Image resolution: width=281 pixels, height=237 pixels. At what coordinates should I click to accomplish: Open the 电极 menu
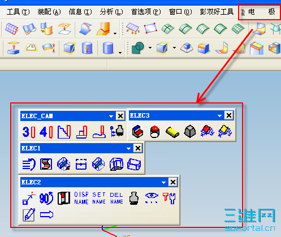(258, 12)
